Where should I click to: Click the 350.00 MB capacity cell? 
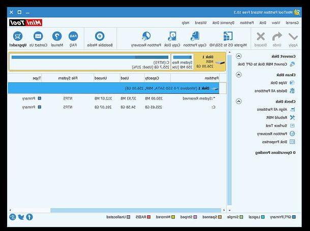click(153, 98)
